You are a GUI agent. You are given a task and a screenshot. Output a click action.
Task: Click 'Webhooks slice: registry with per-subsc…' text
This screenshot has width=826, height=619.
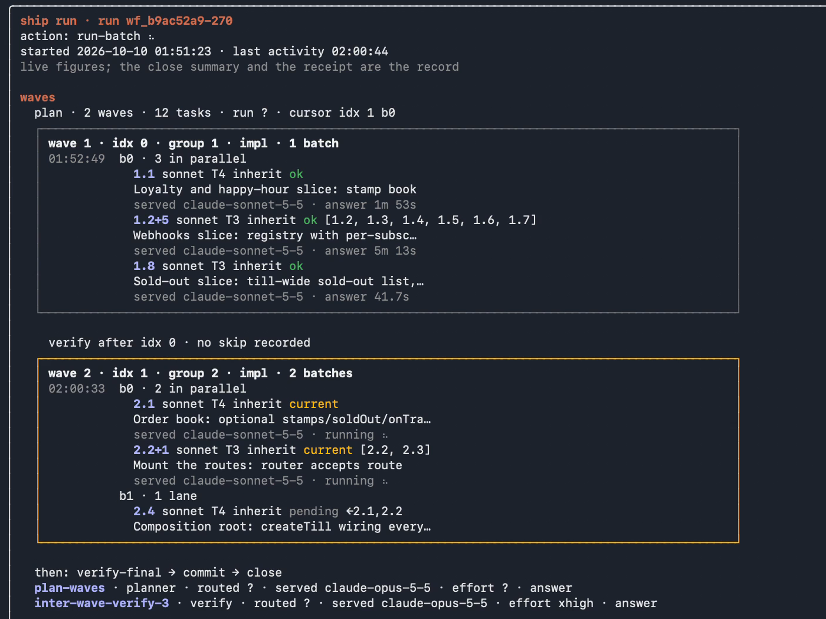275,235
